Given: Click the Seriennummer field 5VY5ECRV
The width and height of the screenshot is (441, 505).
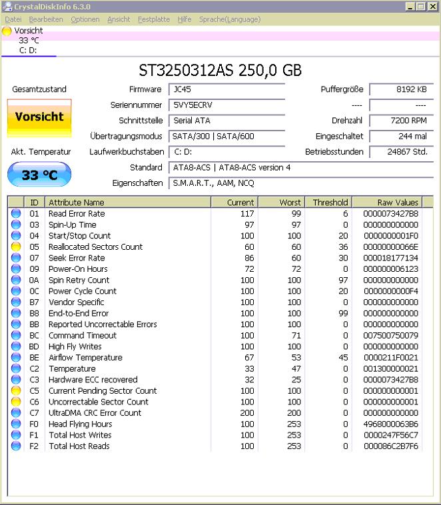Looking at the screenshot, I should click(x=226, y=105).
